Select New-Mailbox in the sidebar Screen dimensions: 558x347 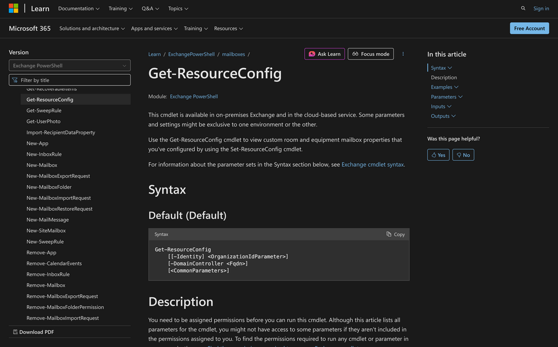coord(42,165)
